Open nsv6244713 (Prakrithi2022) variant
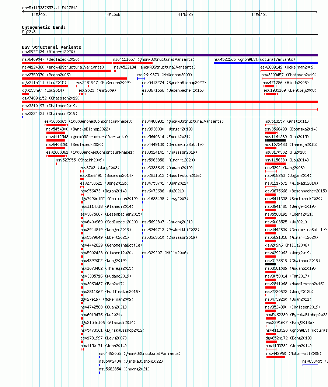Screen dimensions: 328x387 pyautogui.click(x=171, y=230)
